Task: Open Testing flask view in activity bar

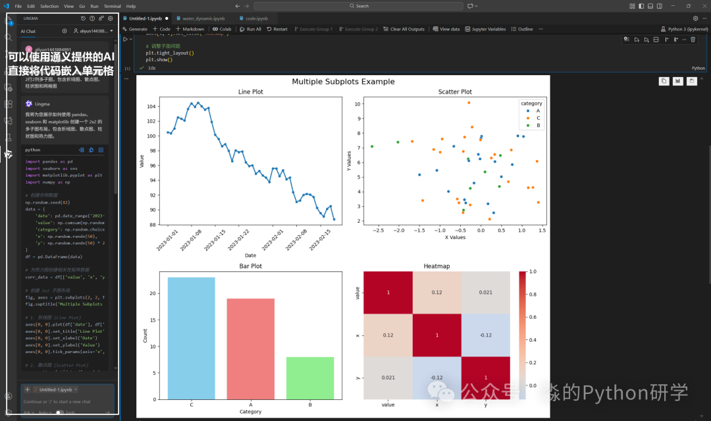Action: click(x=8, y=138)
